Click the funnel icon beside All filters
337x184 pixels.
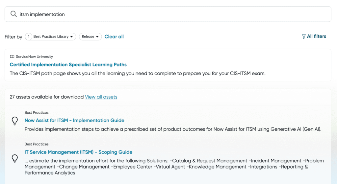303,36
